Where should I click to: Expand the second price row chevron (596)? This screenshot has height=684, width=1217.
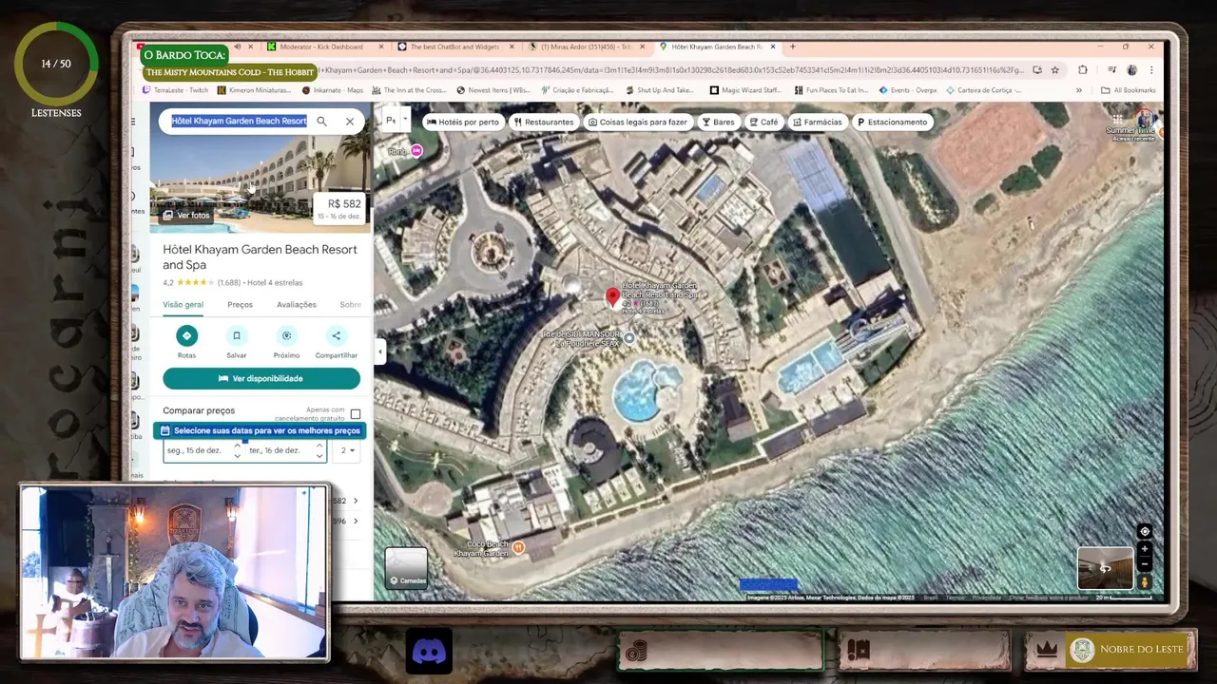tap(356, 521)
